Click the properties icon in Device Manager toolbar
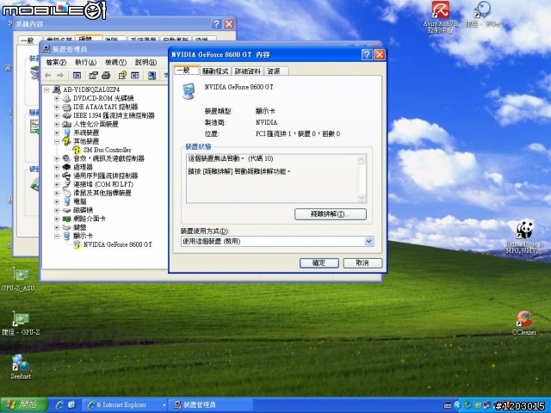Image resolution: width=551 pixels, height=413 pixels. 93,76
